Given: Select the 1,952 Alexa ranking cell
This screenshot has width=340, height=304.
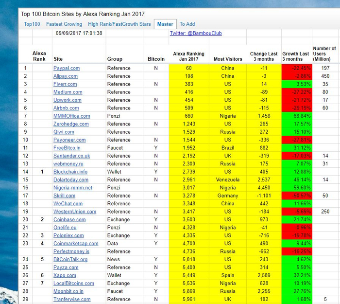Looking at the screenshot, I should 189,148.
